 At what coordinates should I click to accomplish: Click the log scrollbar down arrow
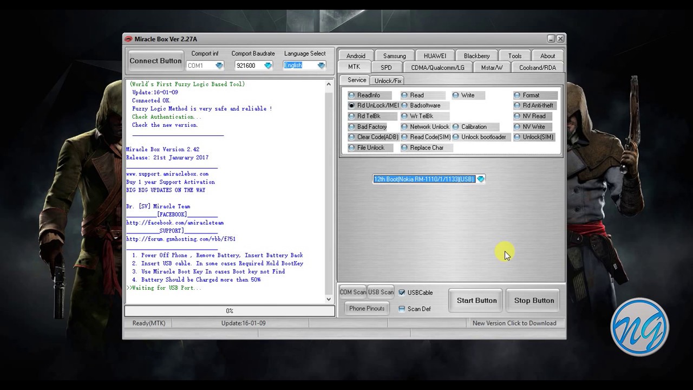329,299
